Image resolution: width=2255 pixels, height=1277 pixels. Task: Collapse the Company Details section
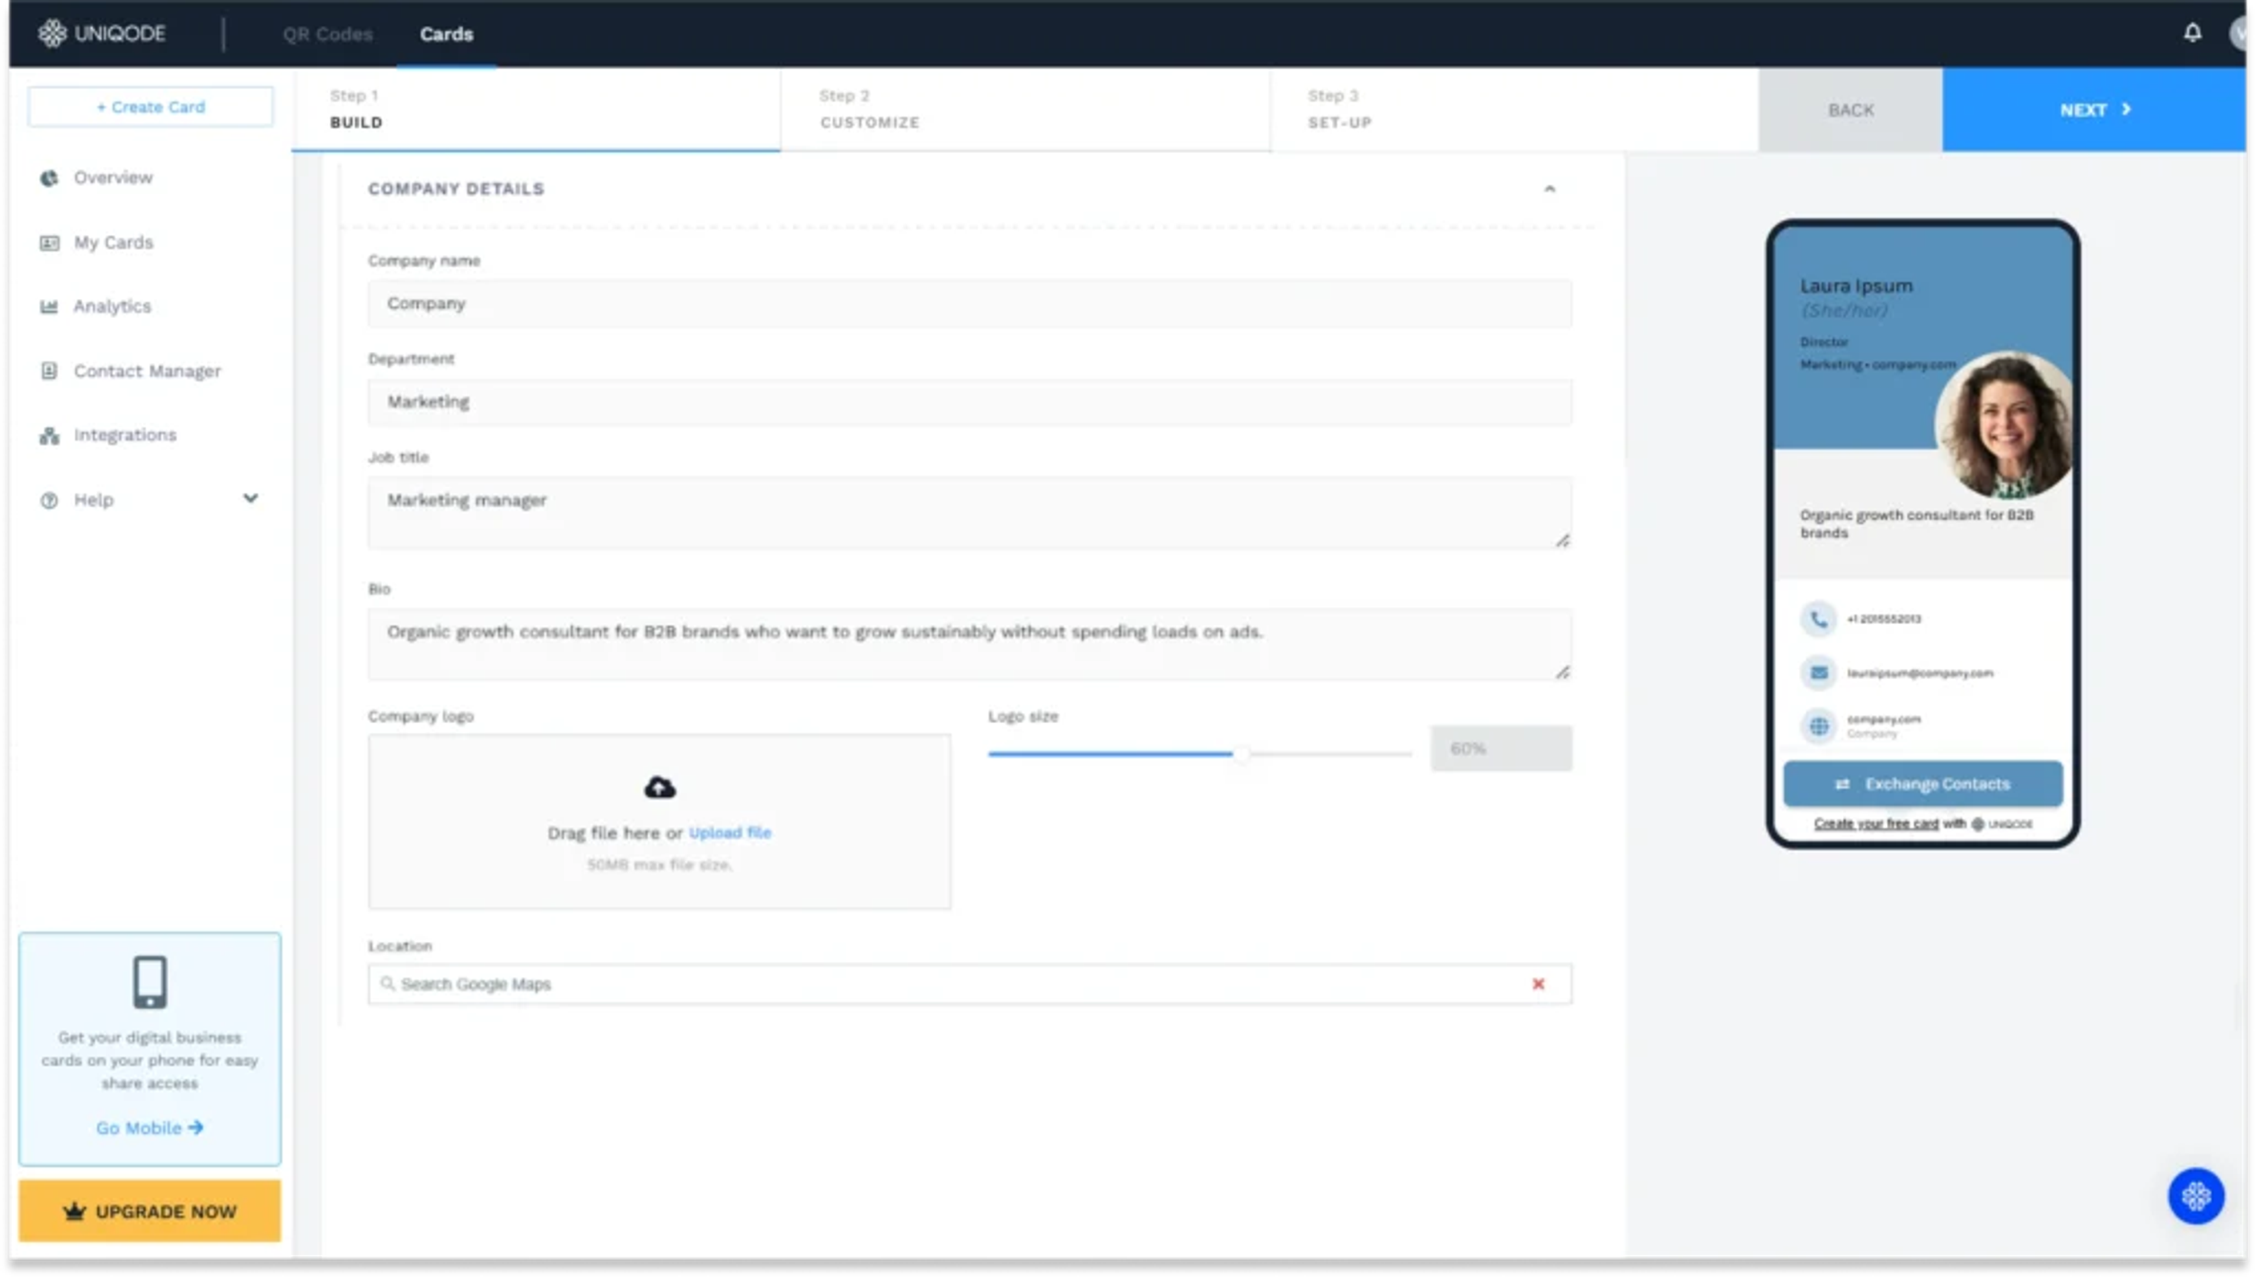(1549, 188)
